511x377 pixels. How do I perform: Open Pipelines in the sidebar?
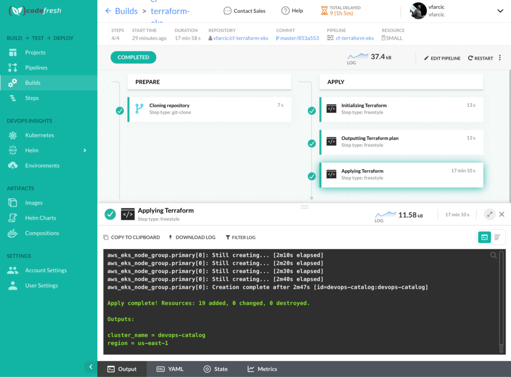[x=36, y=68]
